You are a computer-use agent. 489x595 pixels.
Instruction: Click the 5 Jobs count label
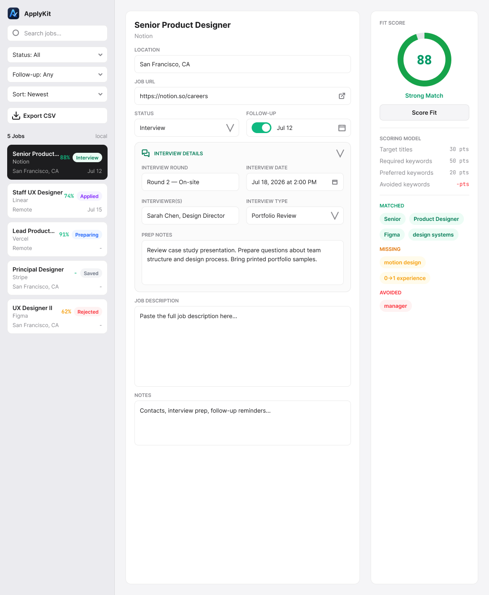click(16, 136)
